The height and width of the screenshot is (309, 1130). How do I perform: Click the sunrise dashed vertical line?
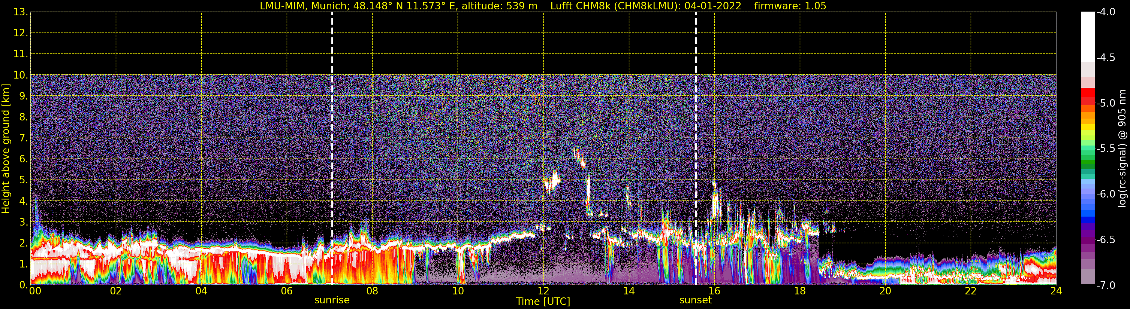[x=332, y=149]
